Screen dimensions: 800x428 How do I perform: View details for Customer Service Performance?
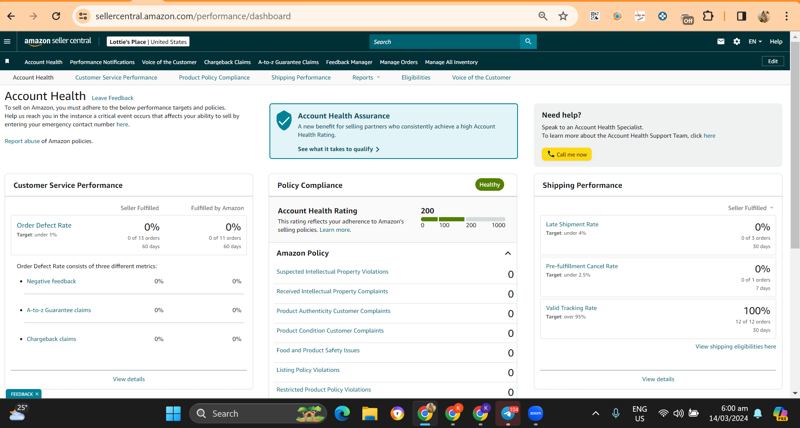coord(129,379)
